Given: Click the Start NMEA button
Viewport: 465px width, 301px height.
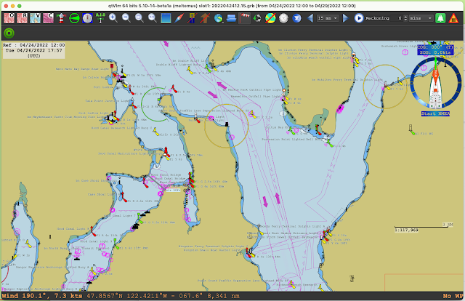Looking at the screenshot, I should click(x=435, y=113).
